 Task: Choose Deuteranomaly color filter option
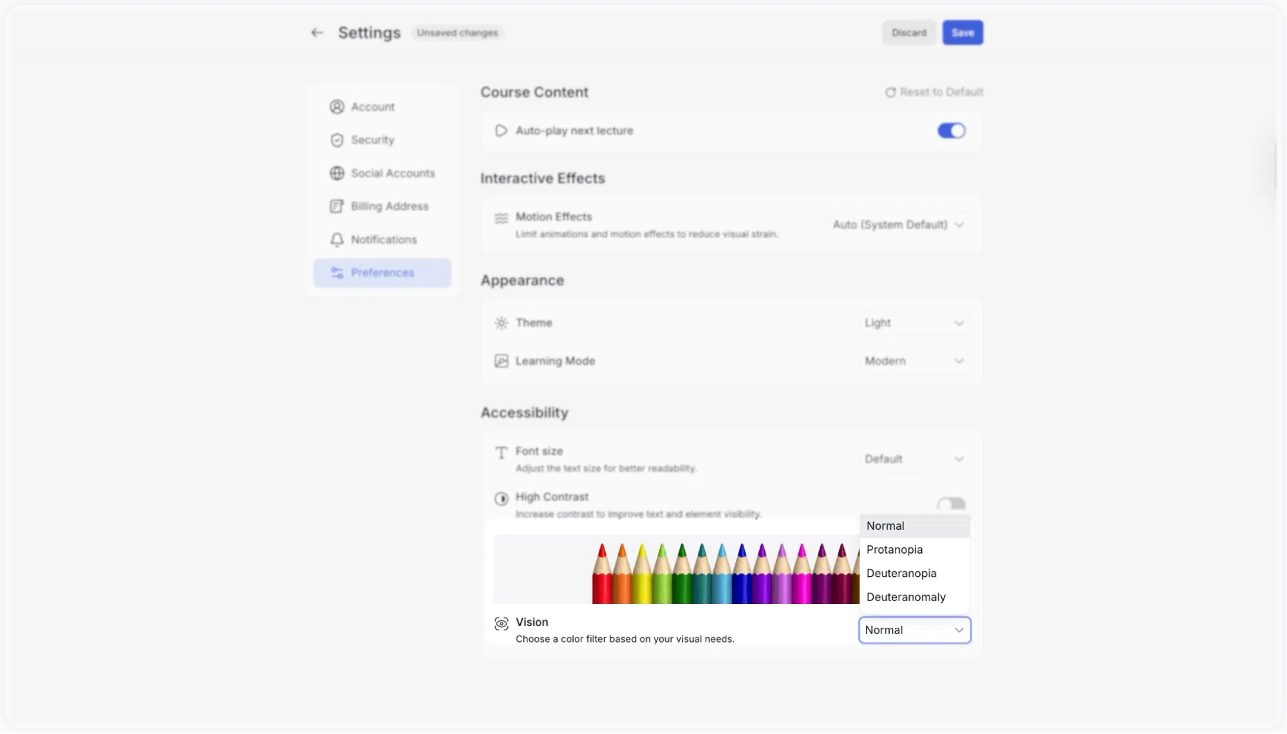914,598
